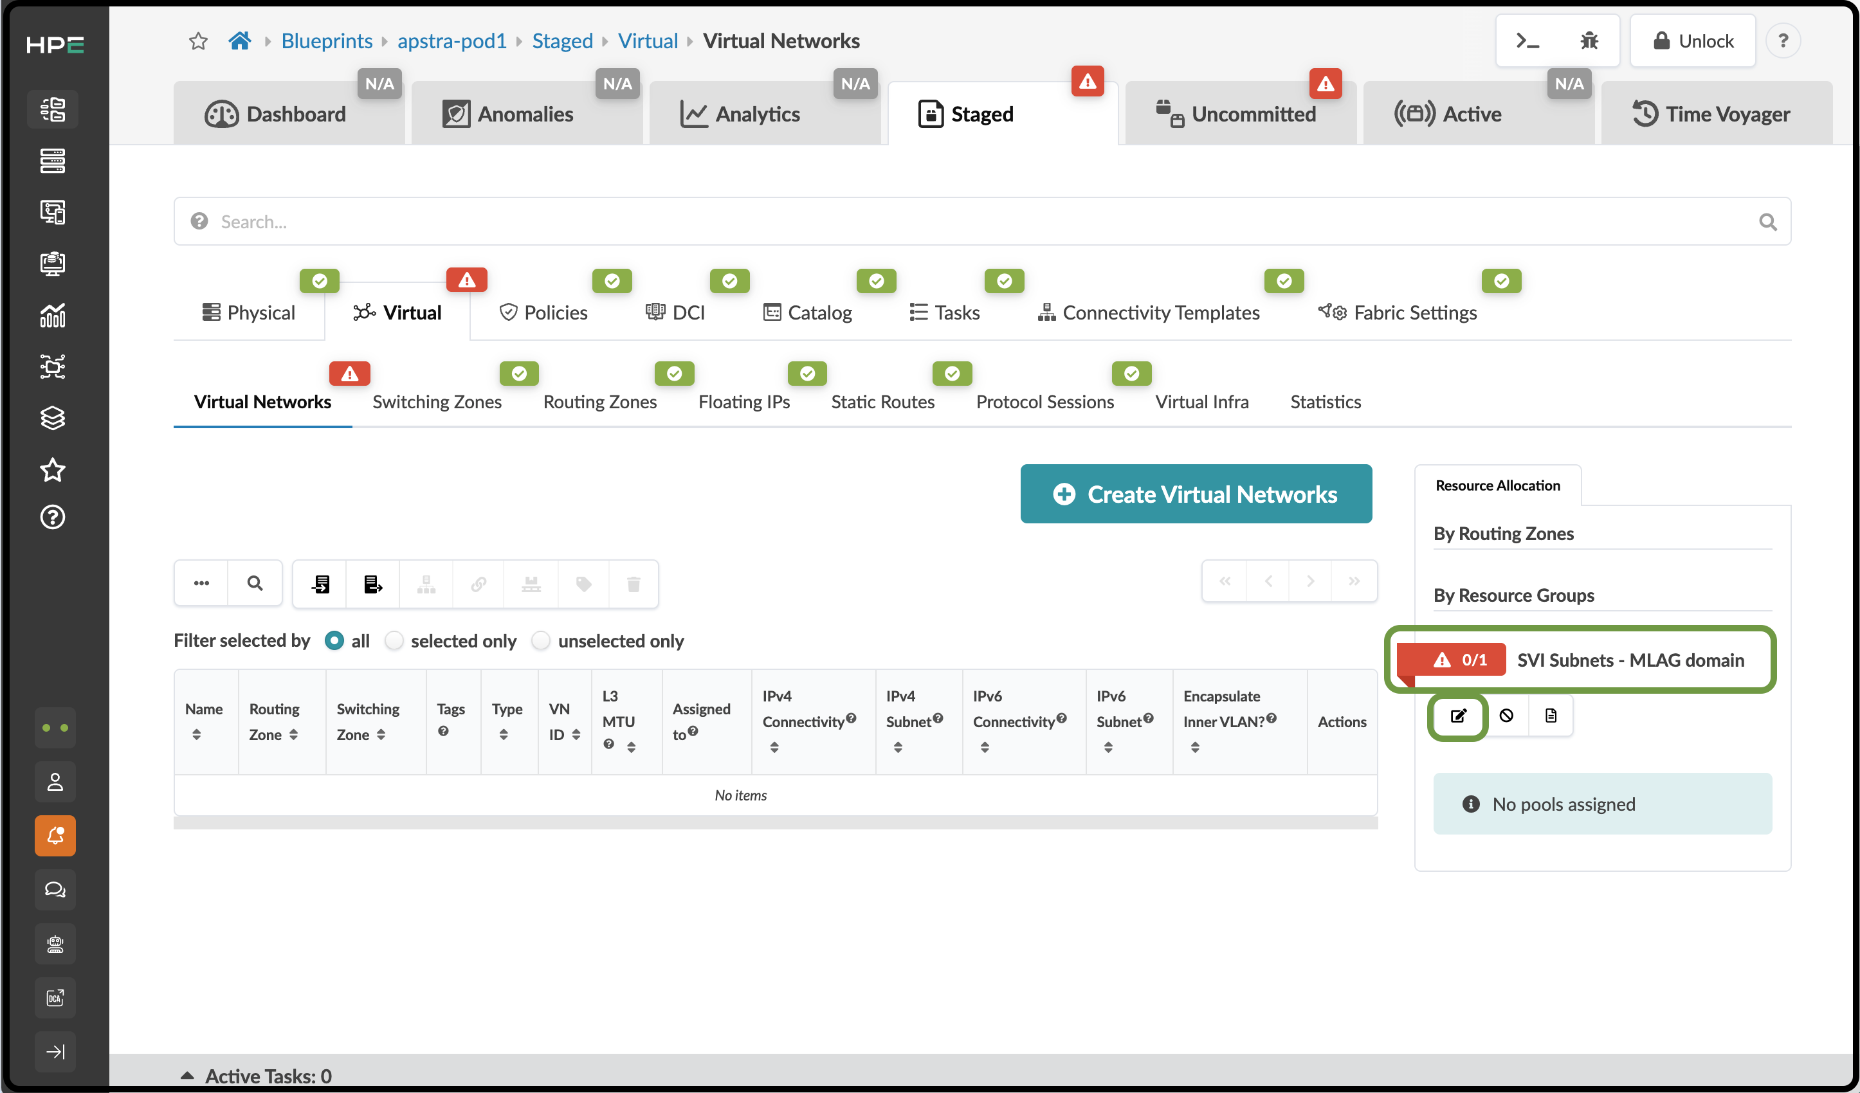1860x1093 pixels.
Task: Select the 'selected only' radio button
Action: pyautogui.click(x=394, y=640)
